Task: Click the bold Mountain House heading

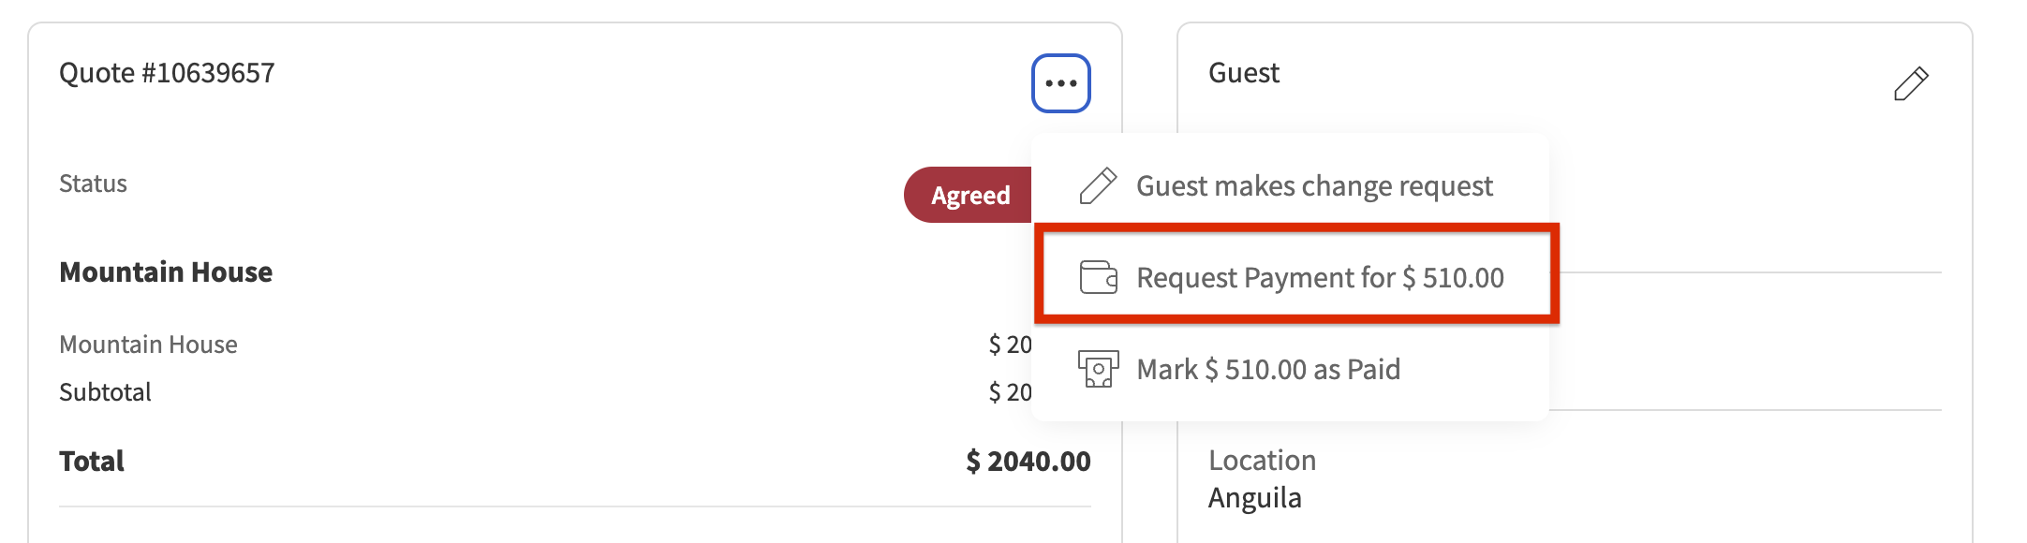Action: pos(166,271)
